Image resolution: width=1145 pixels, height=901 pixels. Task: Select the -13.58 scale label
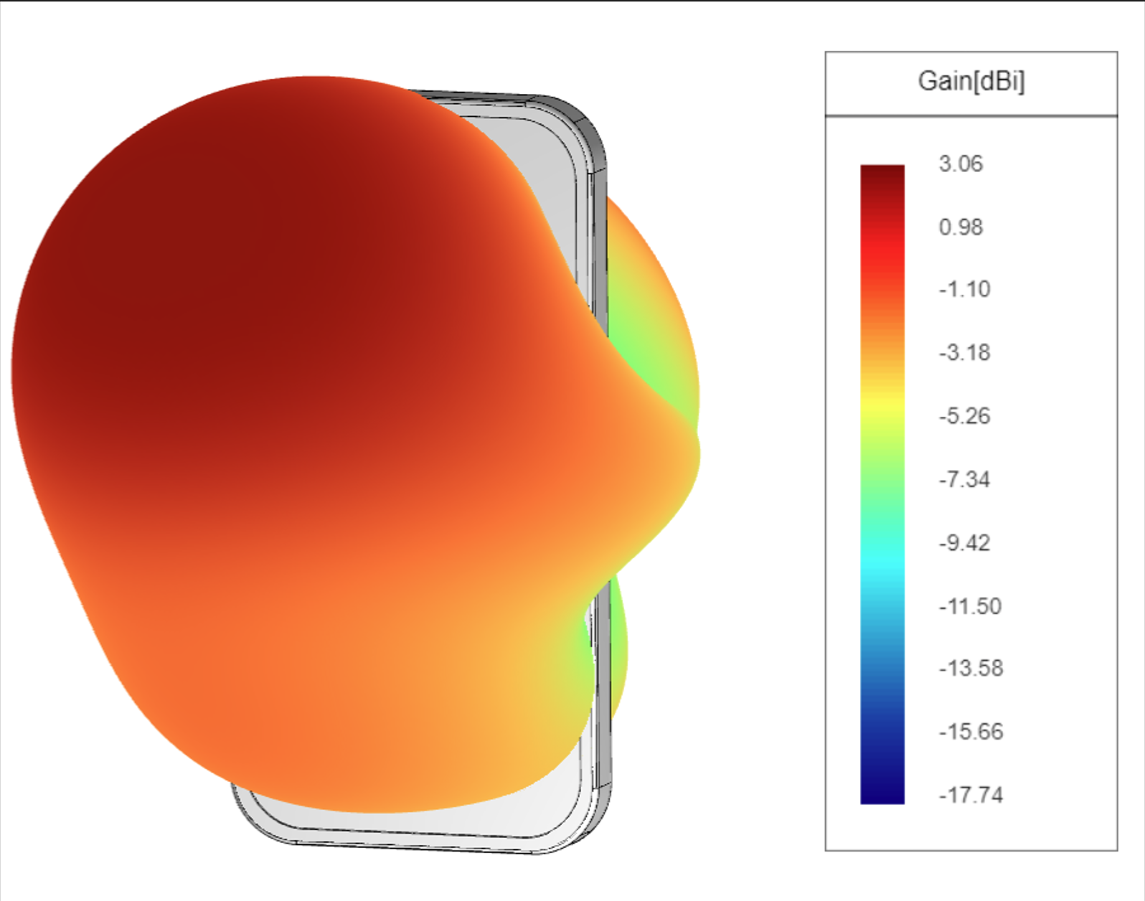click(969, 669)
